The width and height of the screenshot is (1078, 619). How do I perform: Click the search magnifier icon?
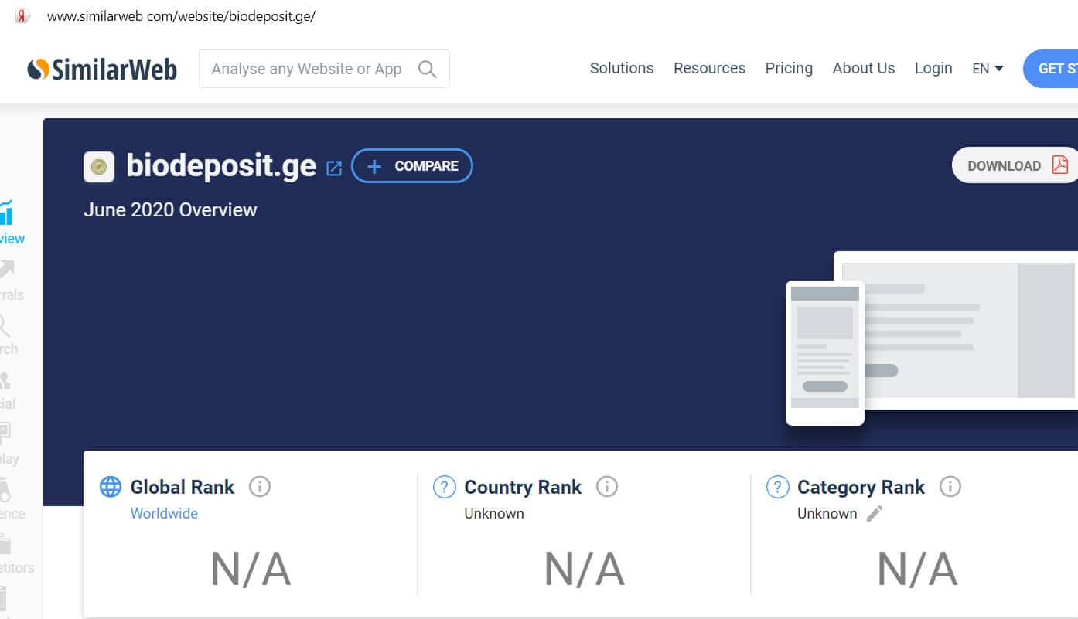(x=427, y=69)
